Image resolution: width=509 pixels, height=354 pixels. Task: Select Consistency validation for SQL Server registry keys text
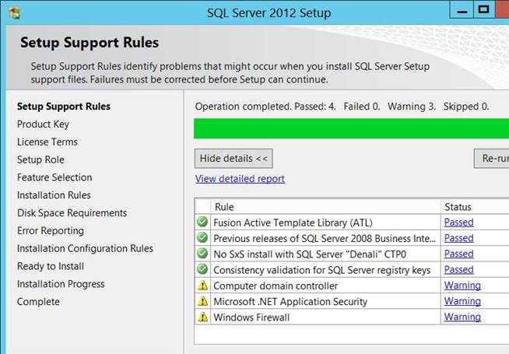[322, 270]
